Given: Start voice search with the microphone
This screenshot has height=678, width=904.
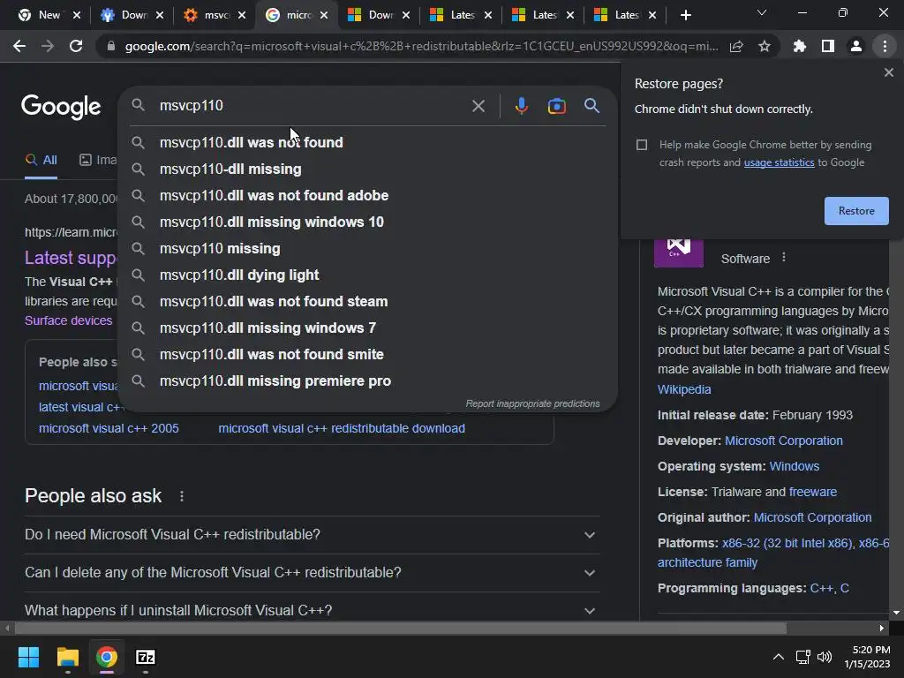Looking at the screenshot, I should pyautogui.click(x=521, y=106).
